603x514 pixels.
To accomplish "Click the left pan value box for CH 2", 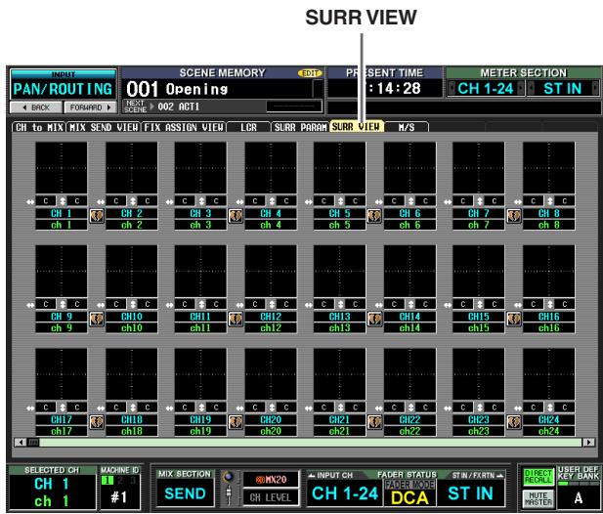I will [116, 201].
